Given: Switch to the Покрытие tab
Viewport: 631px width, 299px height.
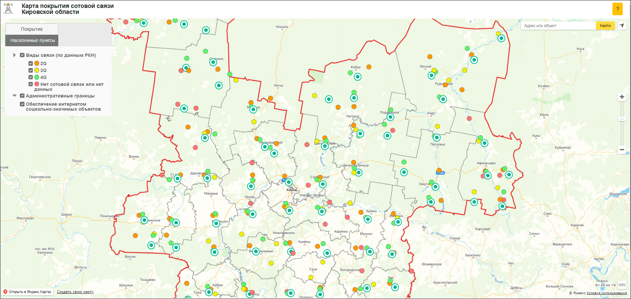Looking at the screenshot, I should tap(32, 29).
